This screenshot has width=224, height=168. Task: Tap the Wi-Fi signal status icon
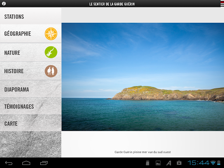click(213, 163)
